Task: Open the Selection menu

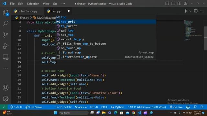Action: [33, 4]
